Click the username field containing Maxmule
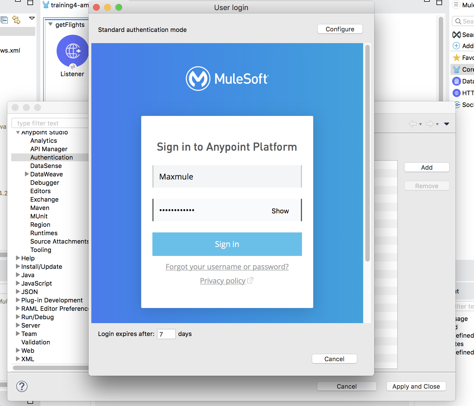This screenshot has width=474, height=406. [x=227, y=176]
